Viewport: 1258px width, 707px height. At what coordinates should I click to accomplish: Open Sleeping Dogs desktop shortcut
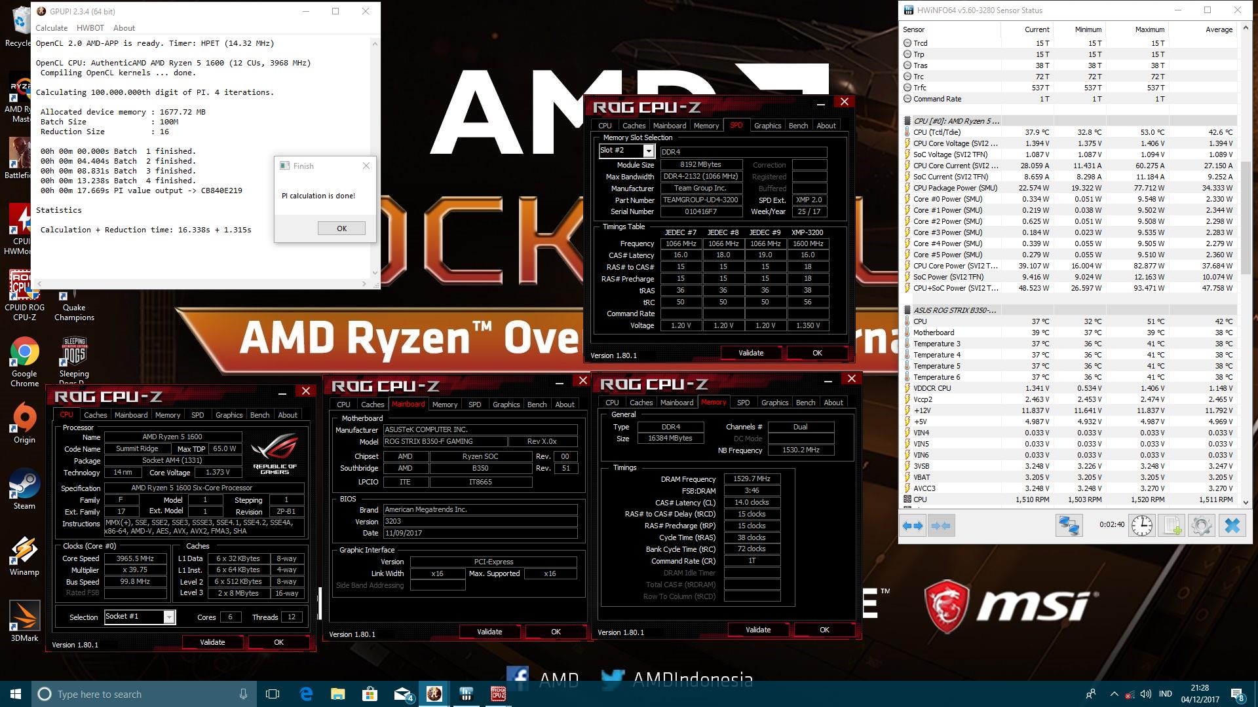tap(74, 360)
